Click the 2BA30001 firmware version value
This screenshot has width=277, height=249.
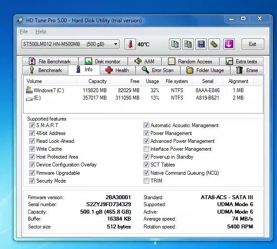coord(118,197)
